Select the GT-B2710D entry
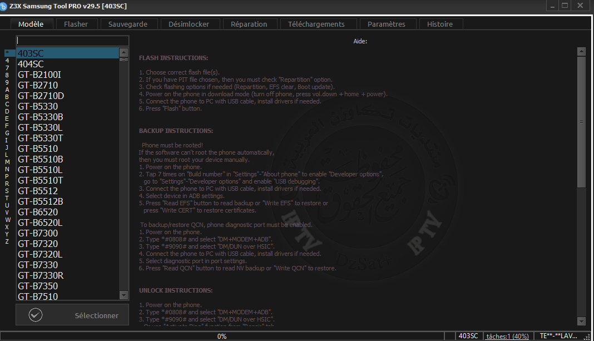The image size is (594, 341). point(67,96)
